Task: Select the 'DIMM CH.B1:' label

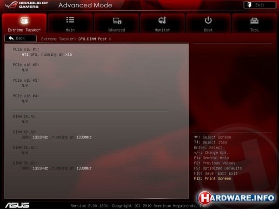Action: [x=25, y=148]
